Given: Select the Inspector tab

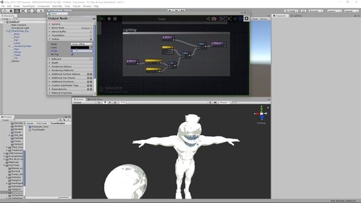Looking at the screenshot, I should click(280, 16).
